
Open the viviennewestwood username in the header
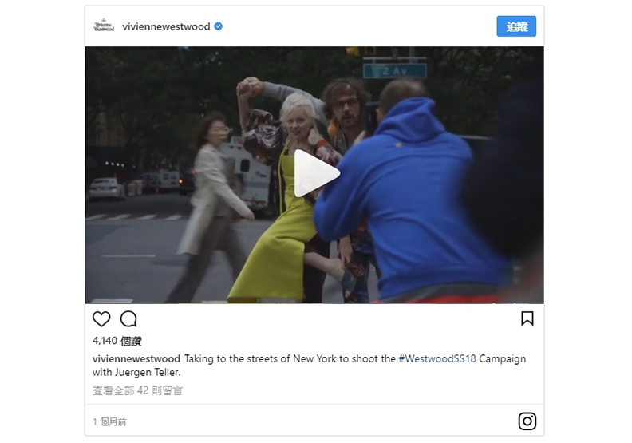[x=166, y=26]
